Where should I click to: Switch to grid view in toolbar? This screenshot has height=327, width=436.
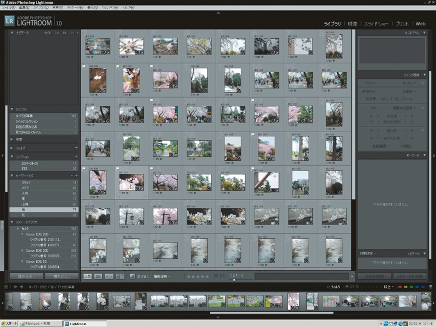tap(87, 277)
